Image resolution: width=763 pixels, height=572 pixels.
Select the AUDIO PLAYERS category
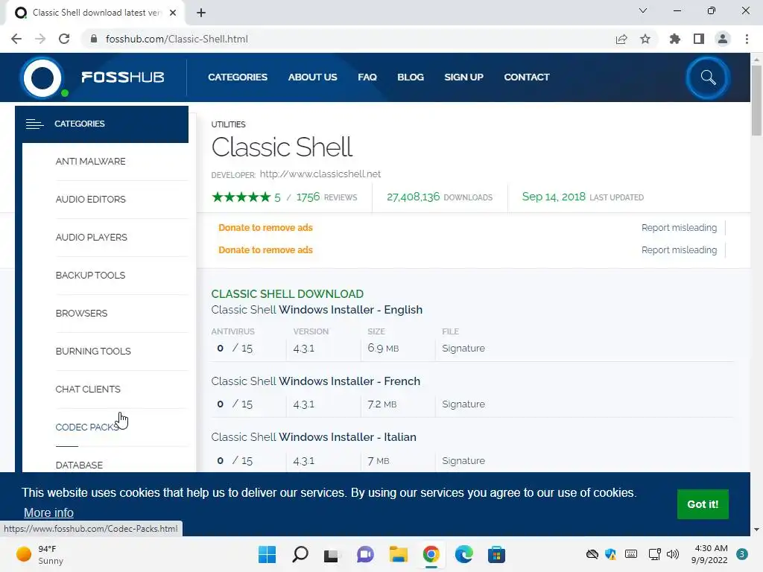(x=92, y=238)
